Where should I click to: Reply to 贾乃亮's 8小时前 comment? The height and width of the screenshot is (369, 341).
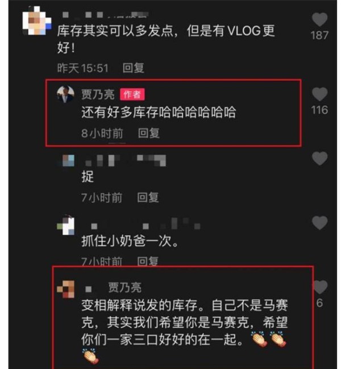click(x=149, y=133)
